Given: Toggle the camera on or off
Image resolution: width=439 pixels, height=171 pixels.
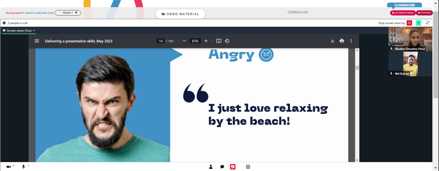Looking at the screenshot, I should (9, 167).
